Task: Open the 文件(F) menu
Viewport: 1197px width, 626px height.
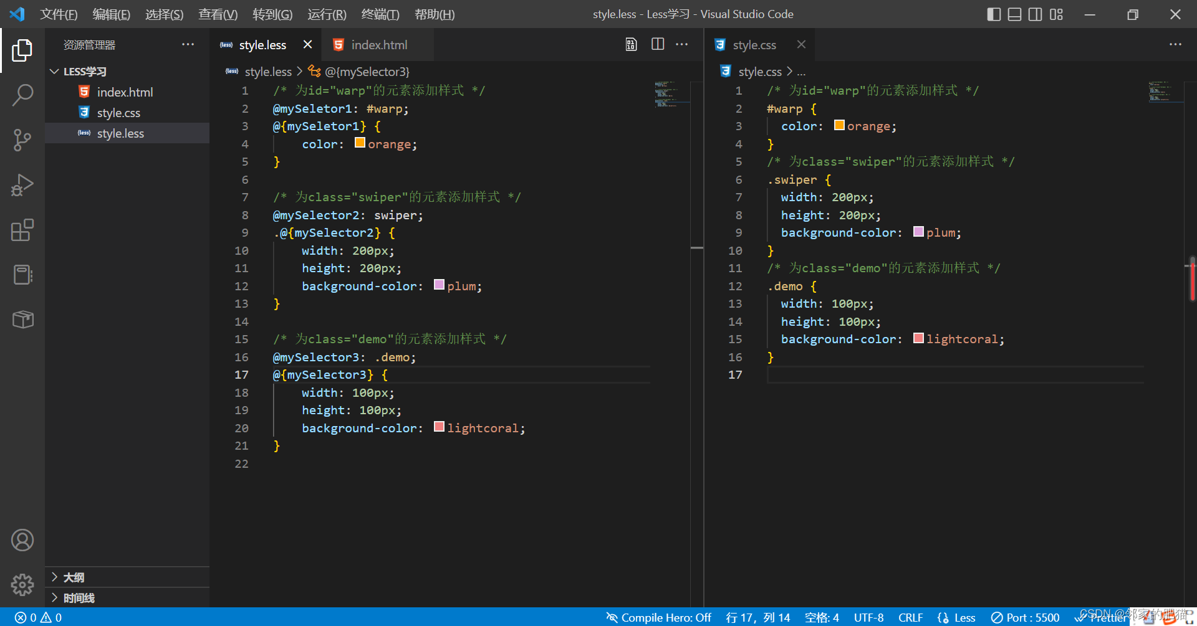Action: tap(59, 14)
